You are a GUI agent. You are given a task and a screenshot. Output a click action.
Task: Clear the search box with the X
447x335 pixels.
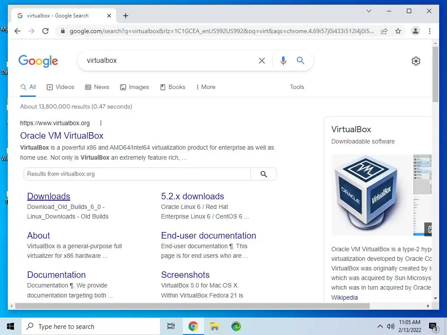click(262, 60)
